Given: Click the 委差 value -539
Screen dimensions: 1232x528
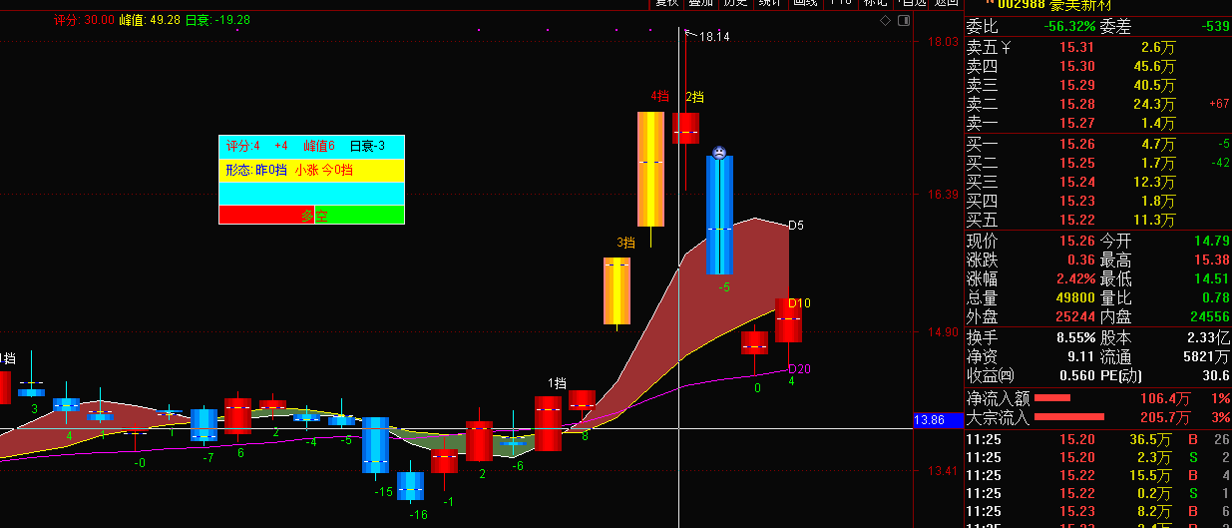Looking at the screenshot, I should click(x=1215, y=26).
